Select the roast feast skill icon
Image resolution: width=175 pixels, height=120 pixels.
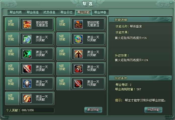tap(27, 24)
